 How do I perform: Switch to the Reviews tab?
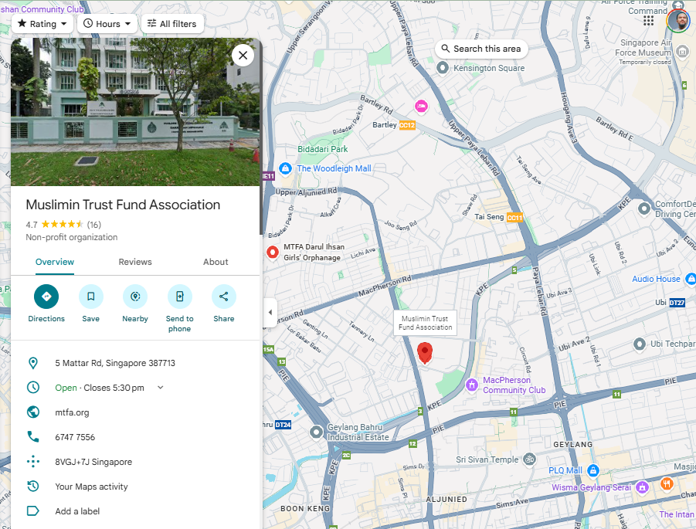[x=135, y=262]
